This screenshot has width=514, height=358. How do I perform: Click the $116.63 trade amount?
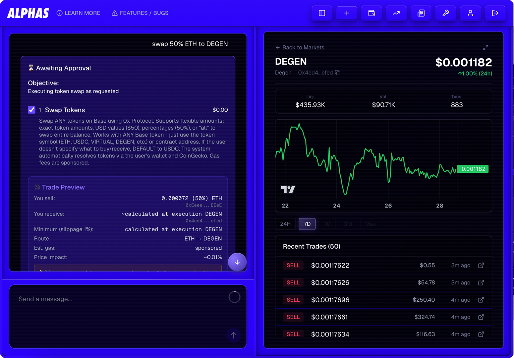tap(426, 334)
